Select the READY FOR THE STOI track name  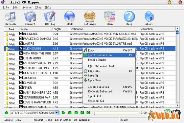click(37, 73)
